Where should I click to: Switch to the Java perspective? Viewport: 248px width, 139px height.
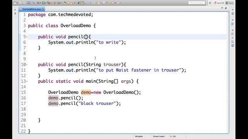click(229, 3)
